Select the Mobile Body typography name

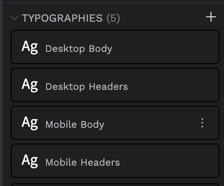point(75,125)
